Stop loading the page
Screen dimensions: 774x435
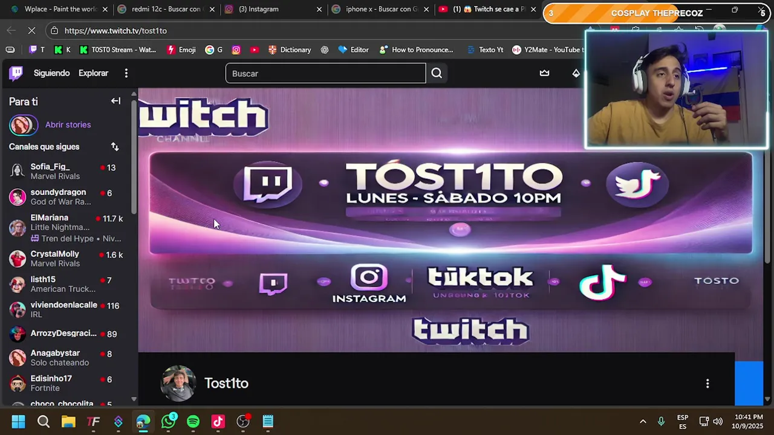[32, 30]
